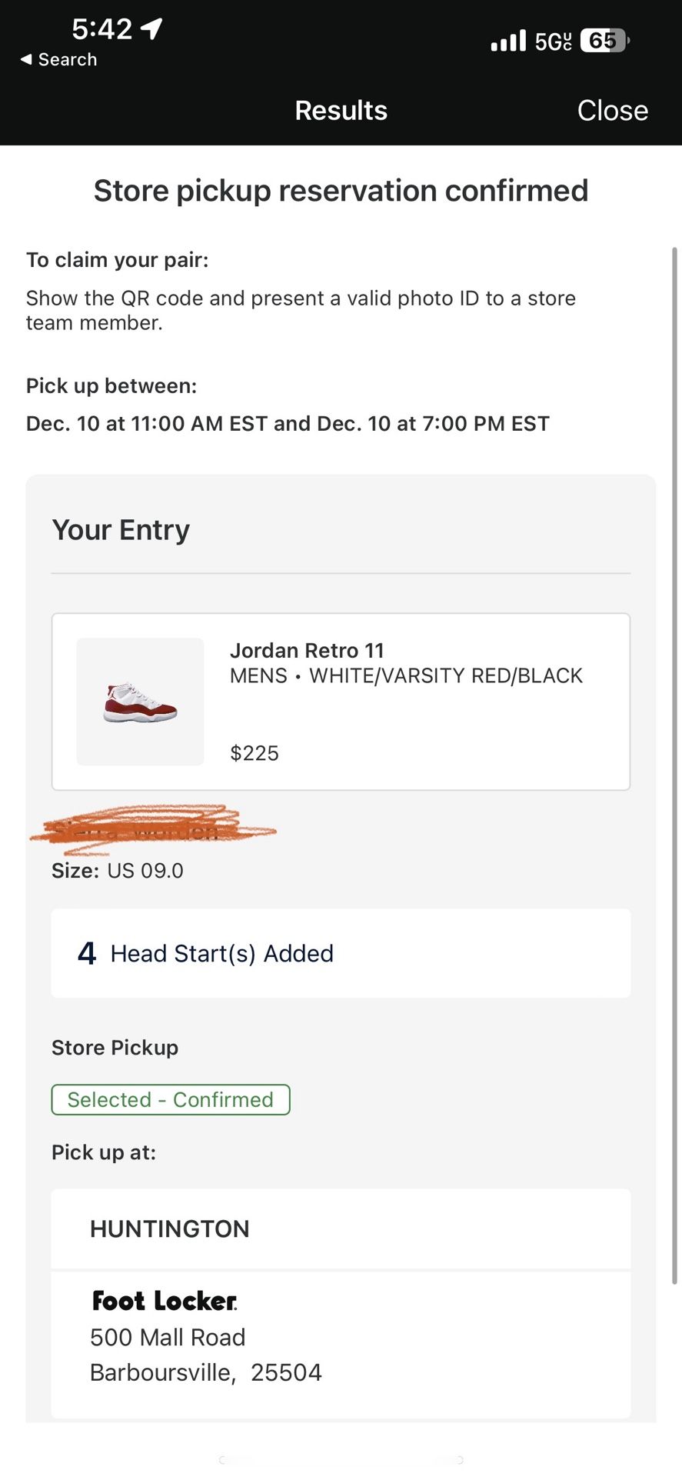Tap the 5G network indicator
Image resolution: width=682 pixels, height=1477 pixels.
(x=554, y=41)
